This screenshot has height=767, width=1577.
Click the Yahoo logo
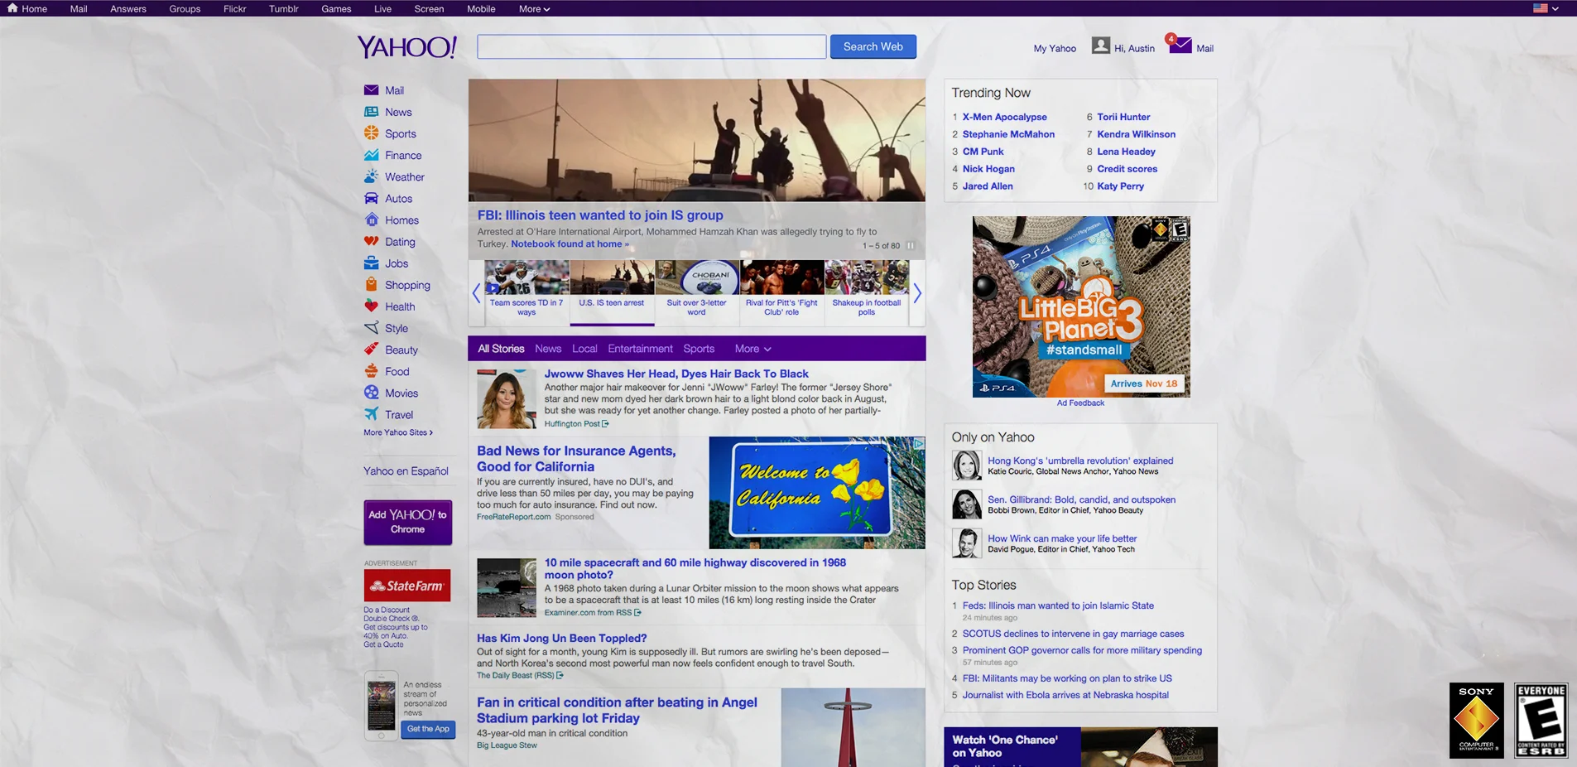(x=406, y=46)
